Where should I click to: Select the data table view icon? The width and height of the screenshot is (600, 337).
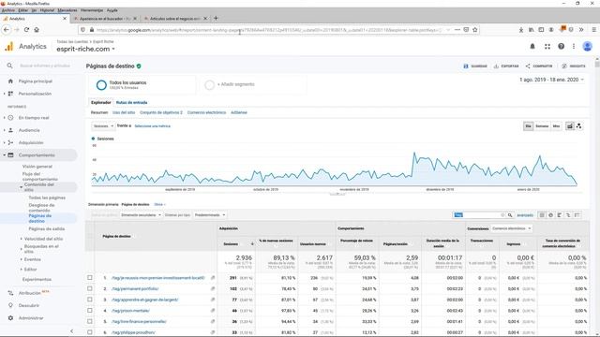click(x=542, y=215)
